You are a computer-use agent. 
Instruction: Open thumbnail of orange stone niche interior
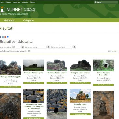(103, 105)
